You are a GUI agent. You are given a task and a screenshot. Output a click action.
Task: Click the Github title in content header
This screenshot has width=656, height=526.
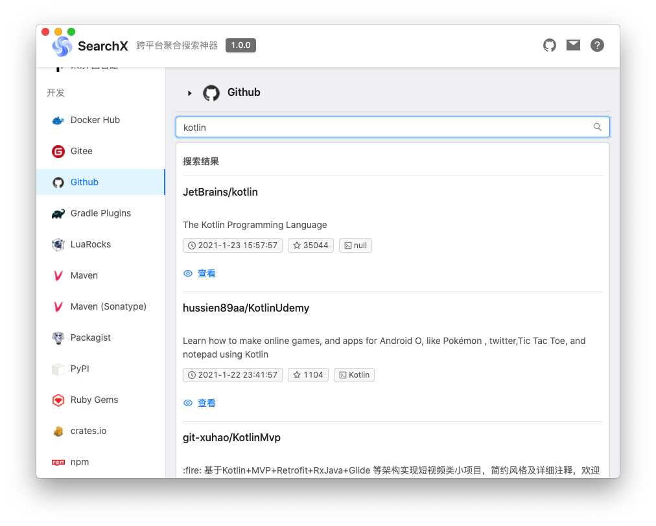coord(244,93)
